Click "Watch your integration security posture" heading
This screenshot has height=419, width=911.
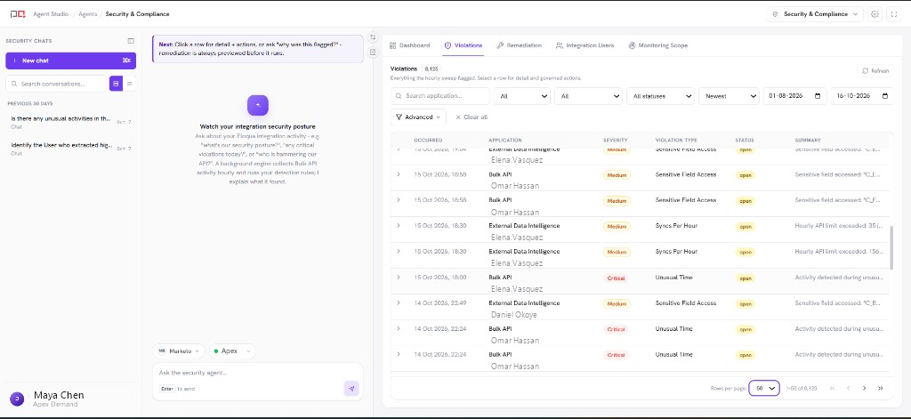[257, 126]
